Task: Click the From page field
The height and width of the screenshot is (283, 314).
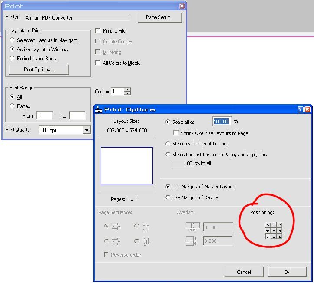Action: [x=45, y=115]
